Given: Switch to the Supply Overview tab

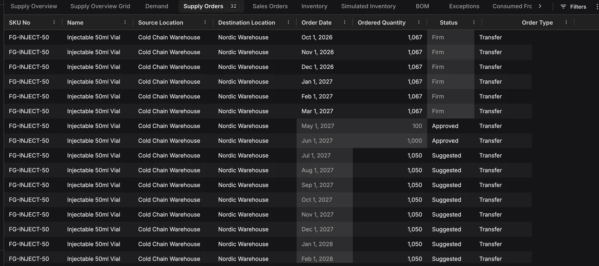Looking at the screenshot, I should (34, 6).
